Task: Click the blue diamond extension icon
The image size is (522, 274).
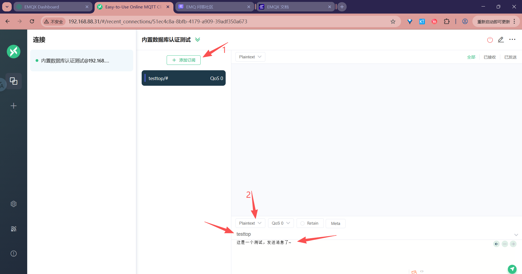Action: tap(410, 21)
